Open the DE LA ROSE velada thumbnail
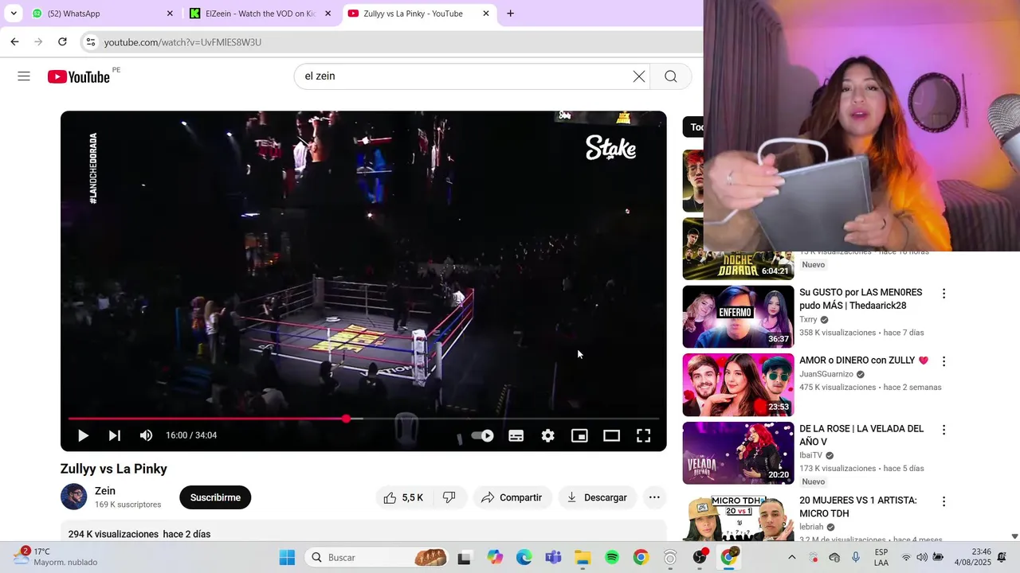This screenshot has width=1020, height=573. coord(738,453)
